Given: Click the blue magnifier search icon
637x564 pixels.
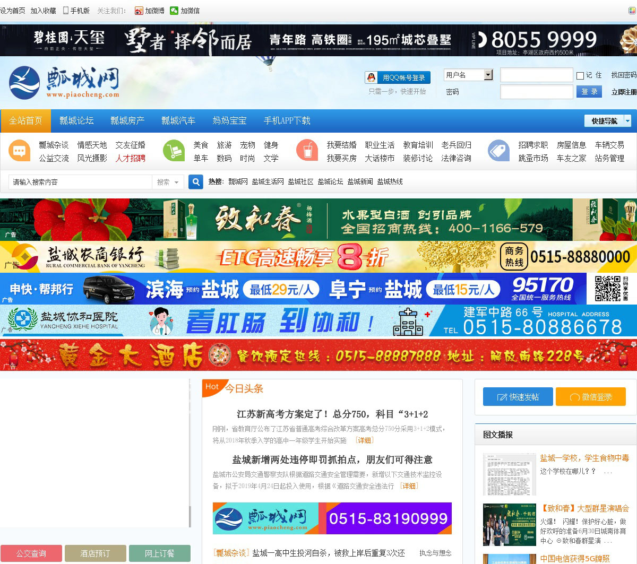Looking at the screenshot, I should (196, 182).
